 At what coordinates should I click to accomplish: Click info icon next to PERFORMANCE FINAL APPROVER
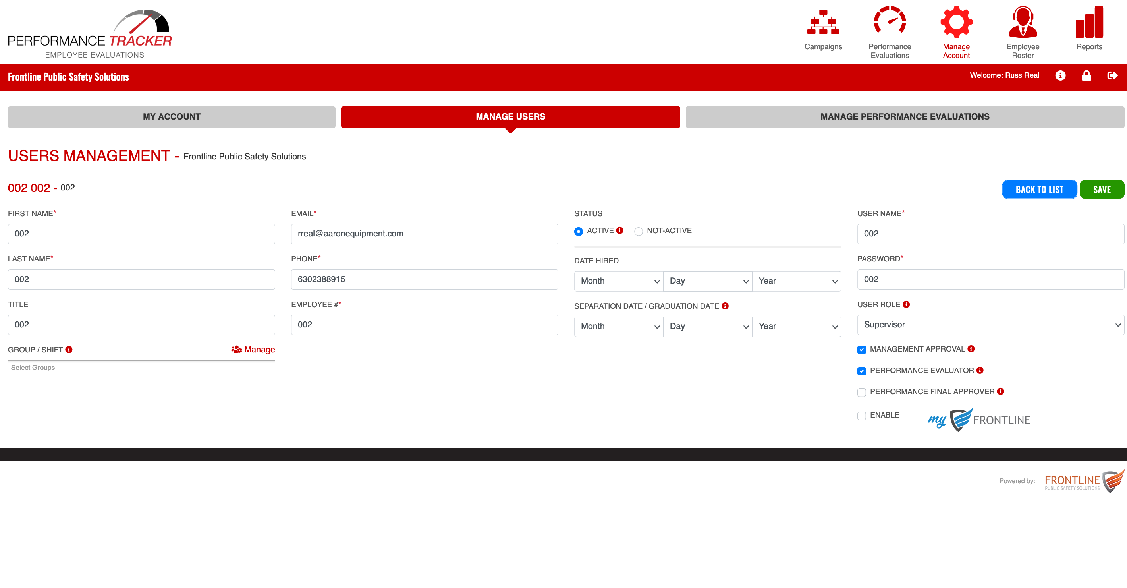pyautogui.click(x=1001, y=391)
